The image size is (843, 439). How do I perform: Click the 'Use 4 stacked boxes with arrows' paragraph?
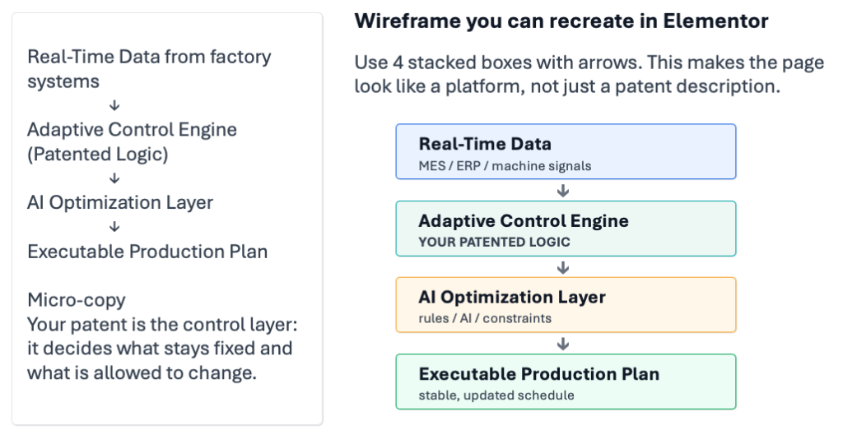point(589,74)
